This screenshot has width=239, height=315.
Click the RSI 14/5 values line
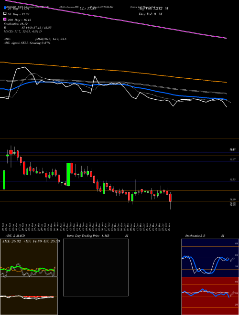coord(28,28)
